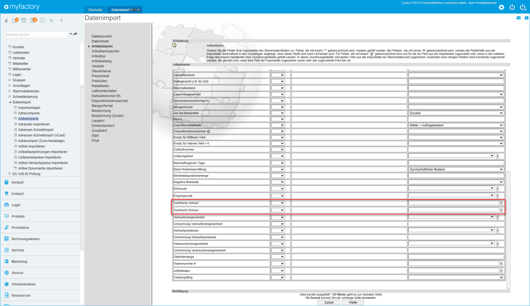This screenshot has height=306, width=530.
Task: Open the Durchschnittlicher Bestand dropdown
Action: pyautogui.click(x=456, y=169)
